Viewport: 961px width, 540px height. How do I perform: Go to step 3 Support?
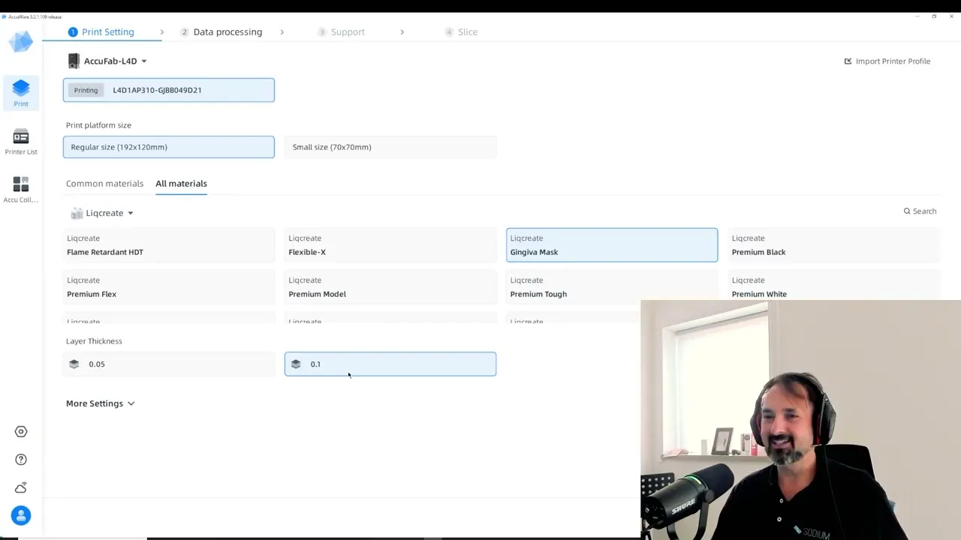[x=341, y=32]
